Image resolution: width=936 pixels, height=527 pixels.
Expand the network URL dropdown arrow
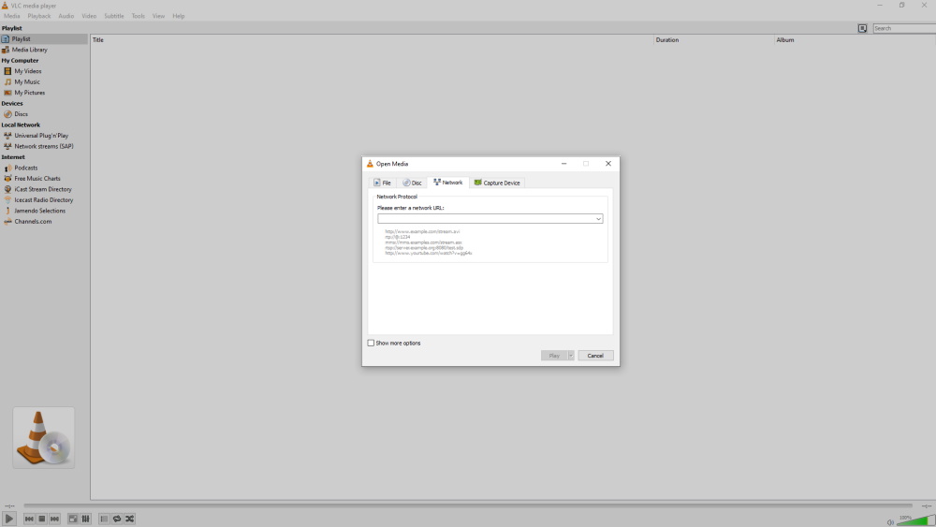tap(598, 219)
